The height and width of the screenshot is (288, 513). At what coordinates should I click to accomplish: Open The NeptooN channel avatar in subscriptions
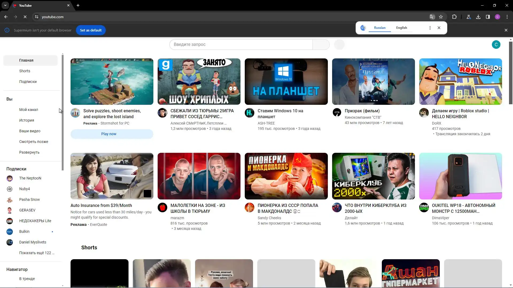pos(10,178)
